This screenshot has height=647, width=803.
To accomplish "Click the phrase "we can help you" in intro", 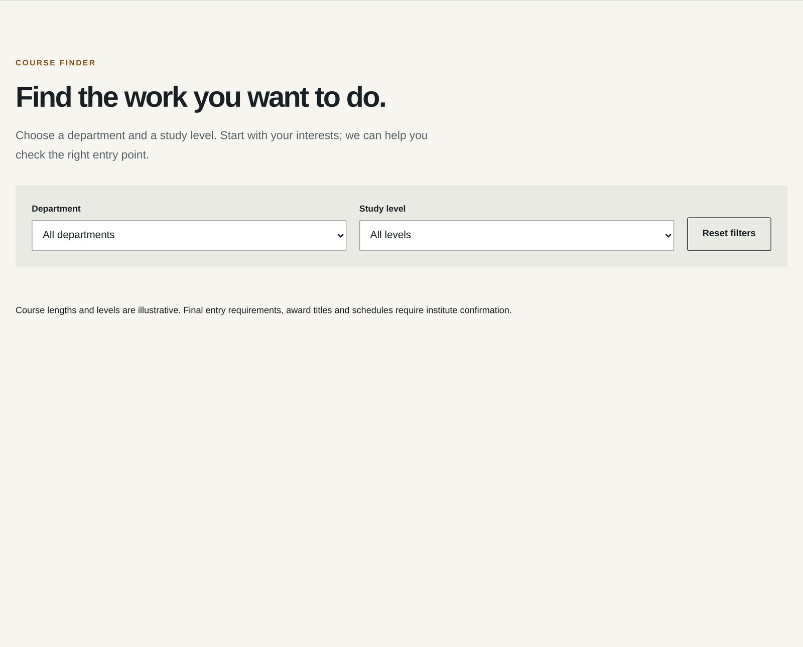I will click(386, 135).
